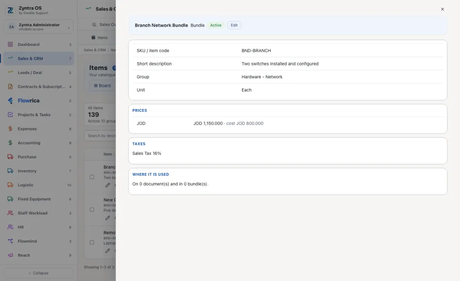460x281 pixels.
Task: Tick the checkbox for the Branch item row
Action: click(92, 177)
